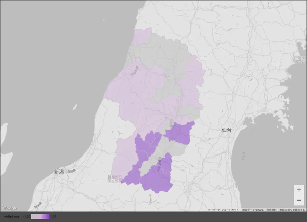Click the small island off the west coast

click(x=75, y=108)
